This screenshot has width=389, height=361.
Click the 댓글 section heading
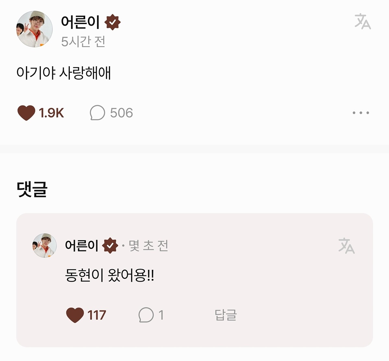click(x=32, y=189)
